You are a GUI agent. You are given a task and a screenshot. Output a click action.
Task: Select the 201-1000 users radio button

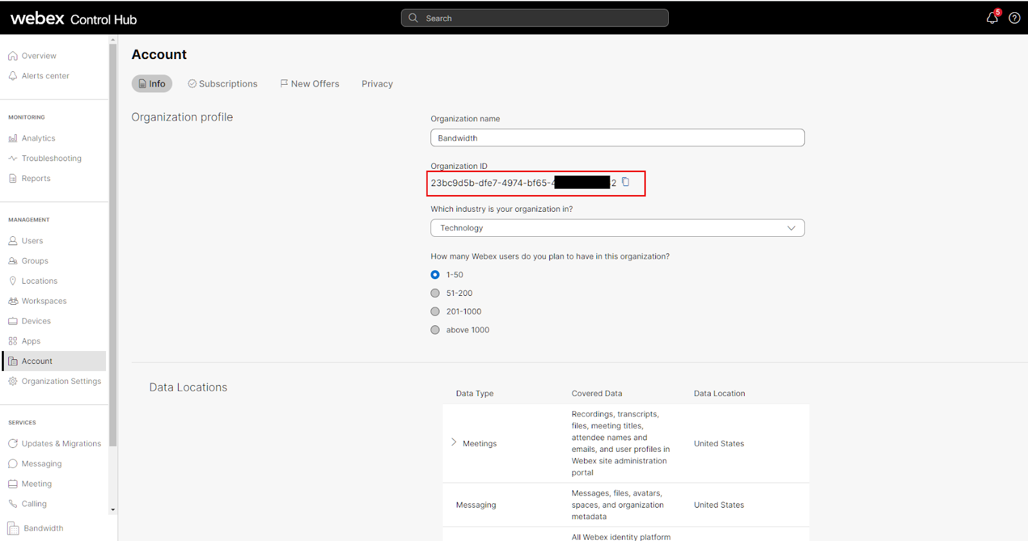click(x=435, y=311)
